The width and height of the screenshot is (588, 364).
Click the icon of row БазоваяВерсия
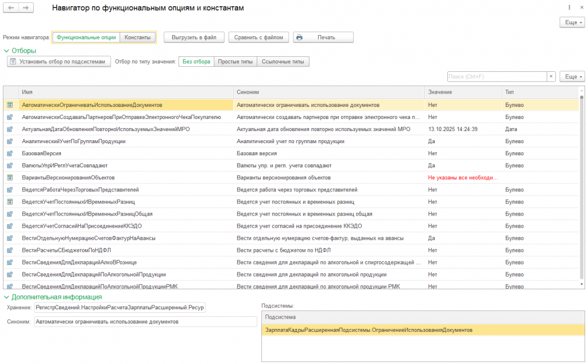10,154
